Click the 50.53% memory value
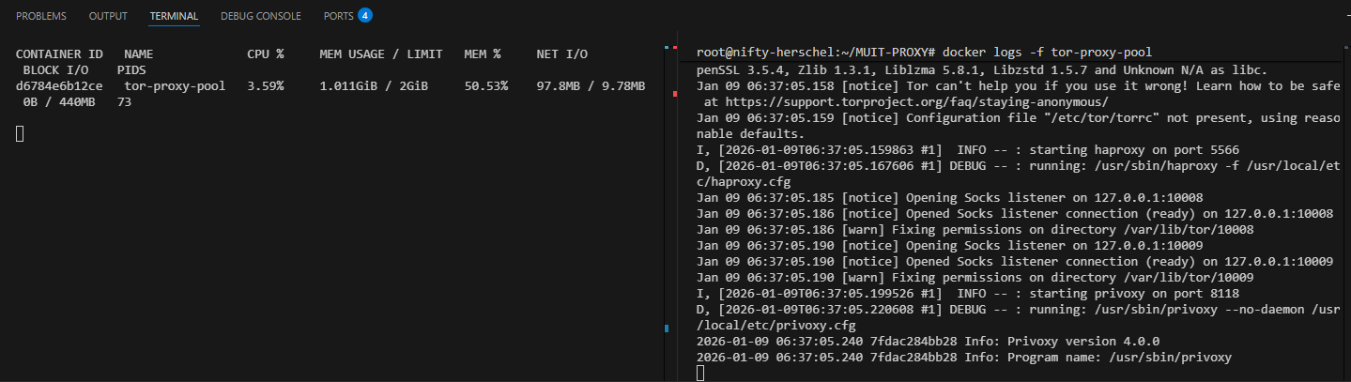The image size is (1351, 382). [x=485, y=86]
